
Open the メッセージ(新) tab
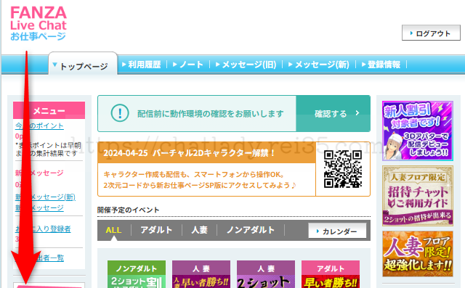pos(319,65)
